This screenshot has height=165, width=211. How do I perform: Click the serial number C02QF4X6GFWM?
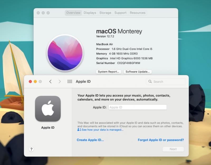(128, 63)
